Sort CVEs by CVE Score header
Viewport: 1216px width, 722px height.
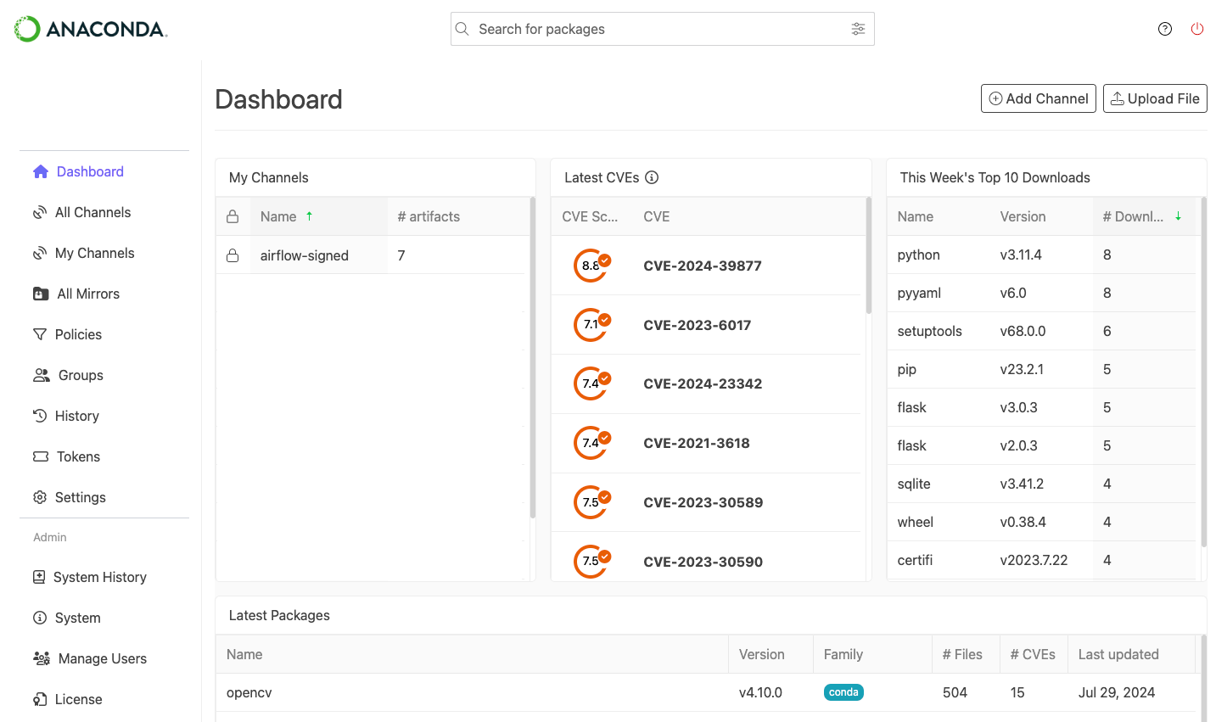point(590,216)
